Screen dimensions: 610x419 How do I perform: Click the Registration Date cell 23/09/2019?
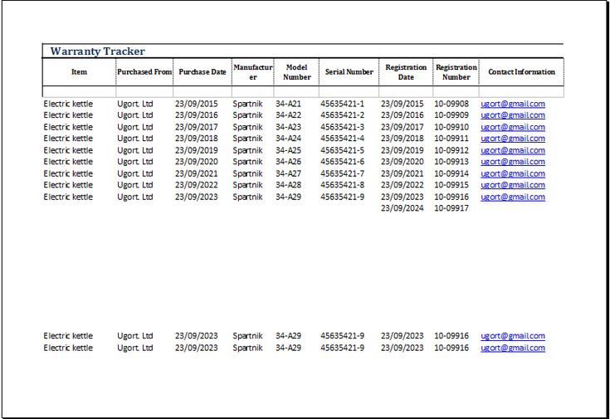pos(402,150)
